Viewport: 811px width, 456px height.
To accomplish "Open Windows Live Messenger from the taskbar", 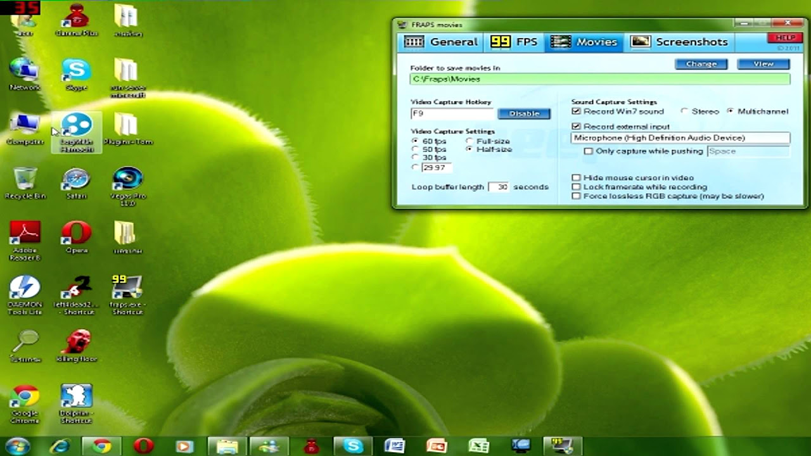I will pos(269,446).
